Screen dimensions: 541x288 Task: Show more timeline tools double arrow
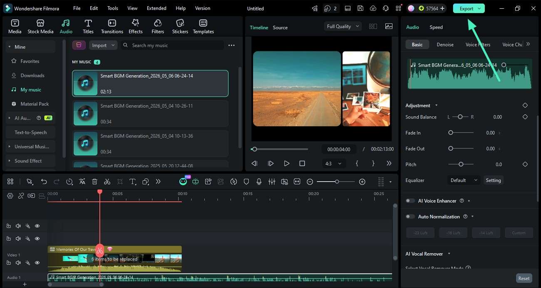(158, 182)
